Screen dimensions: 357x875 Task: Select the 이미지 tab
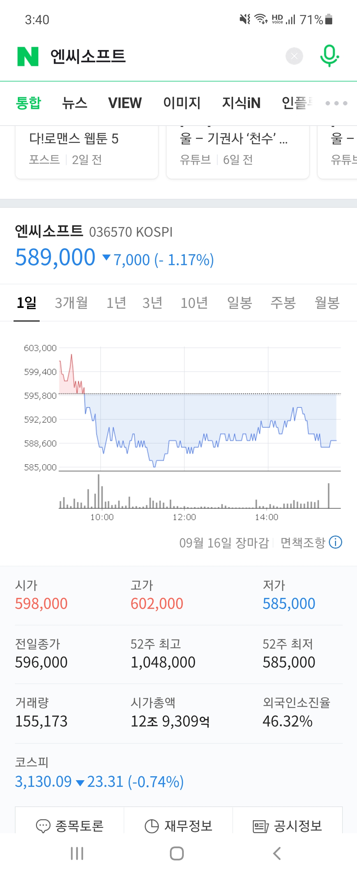tap(182, 103)
